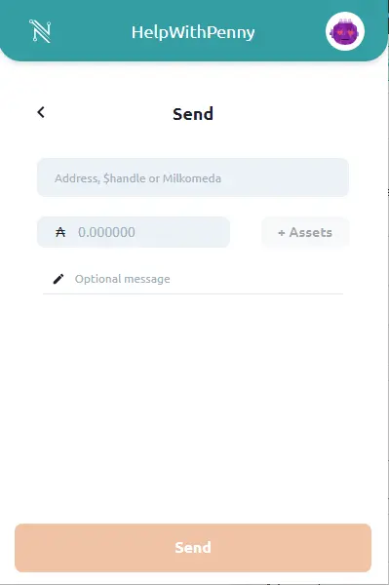
Task: Click the Address placeholder text
Action: [x=138, y=178]
